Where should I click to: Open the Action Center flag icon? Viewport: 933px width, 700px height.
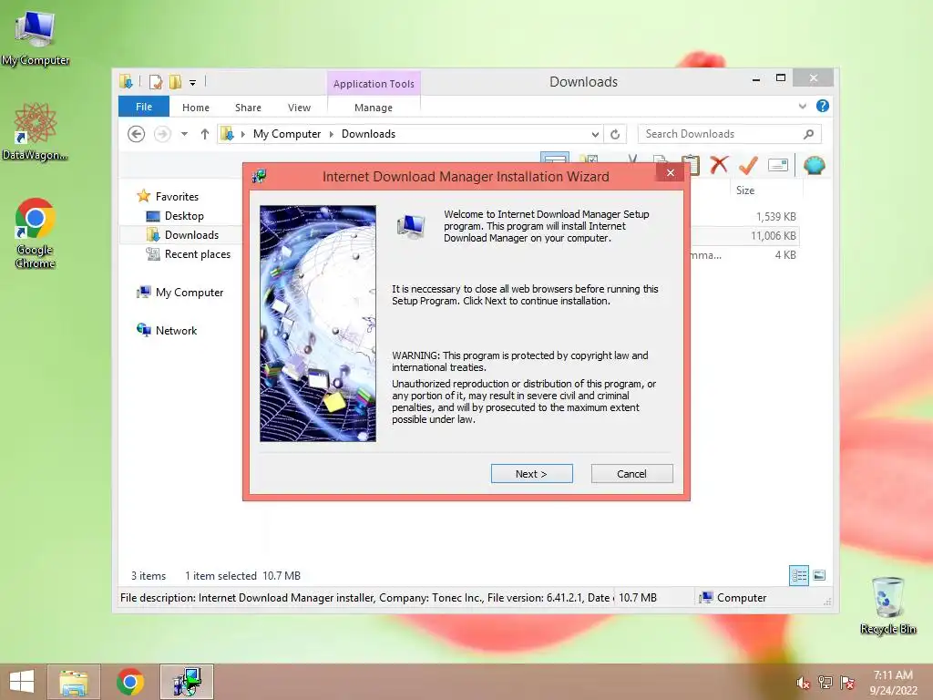click(x=847, y=683)
